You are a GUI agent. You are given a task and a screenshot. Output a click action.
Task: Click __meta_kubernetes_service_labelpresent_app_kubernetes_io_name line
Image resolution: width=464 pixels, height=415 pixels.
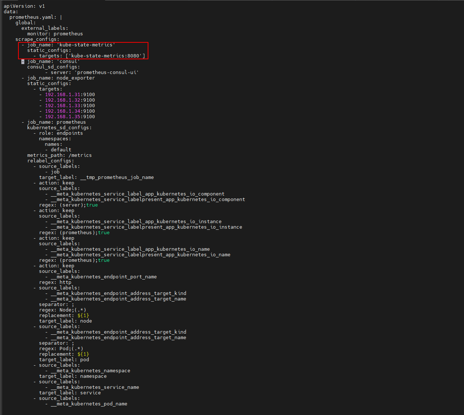coord(138,255)
